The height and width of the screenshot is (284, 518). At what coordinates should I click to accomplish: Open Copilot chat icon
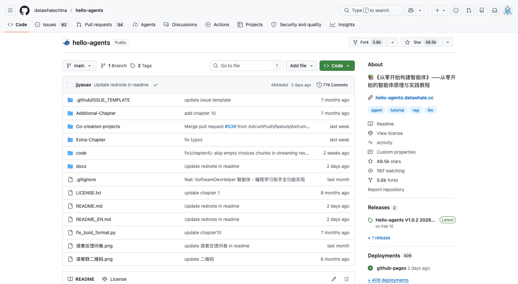[x=411, y=10]
